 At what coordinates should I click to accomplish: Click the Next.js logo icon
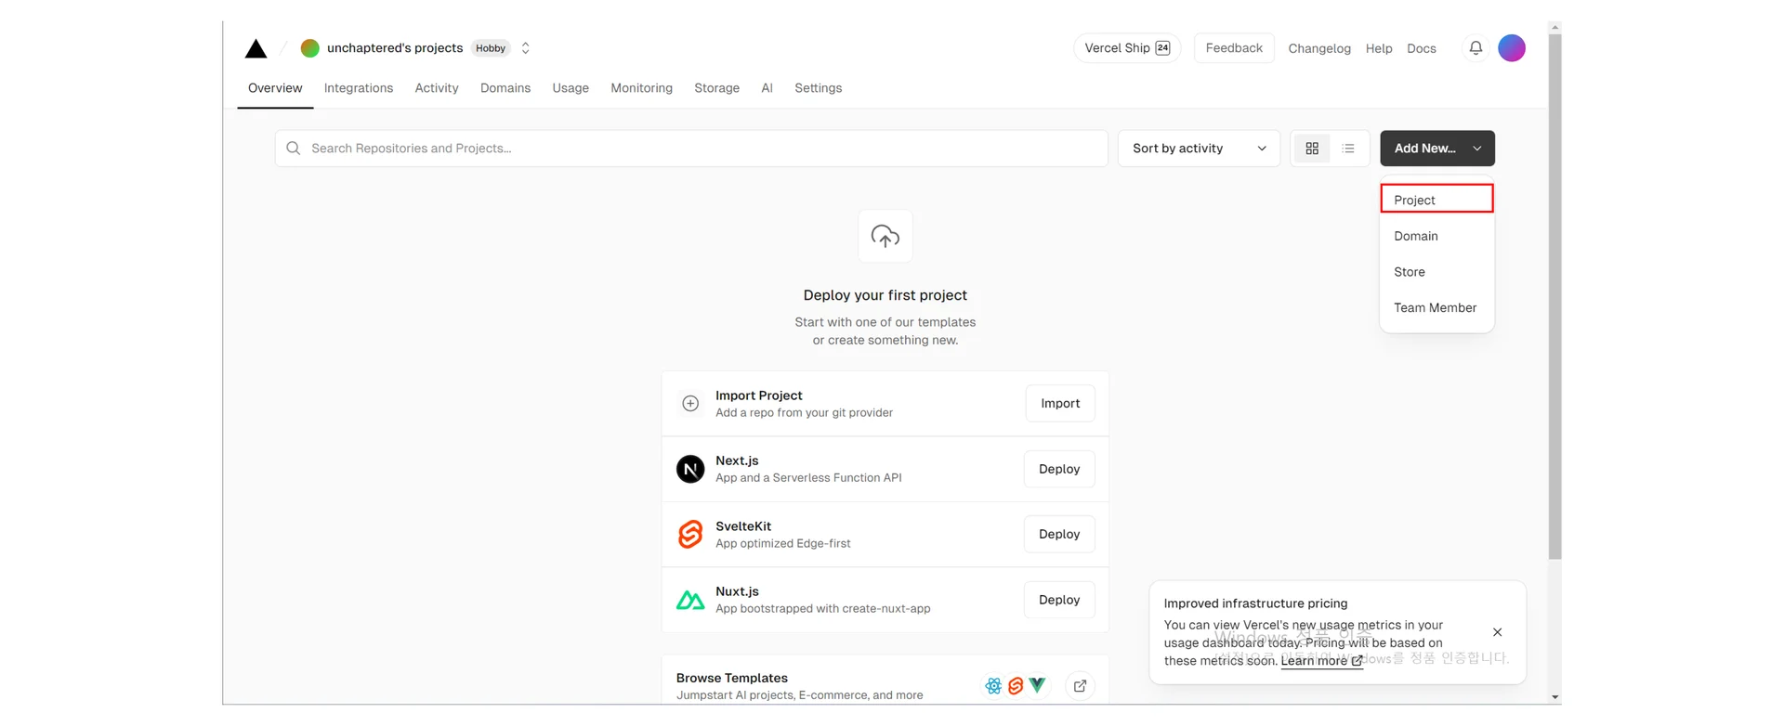[690, 469]
